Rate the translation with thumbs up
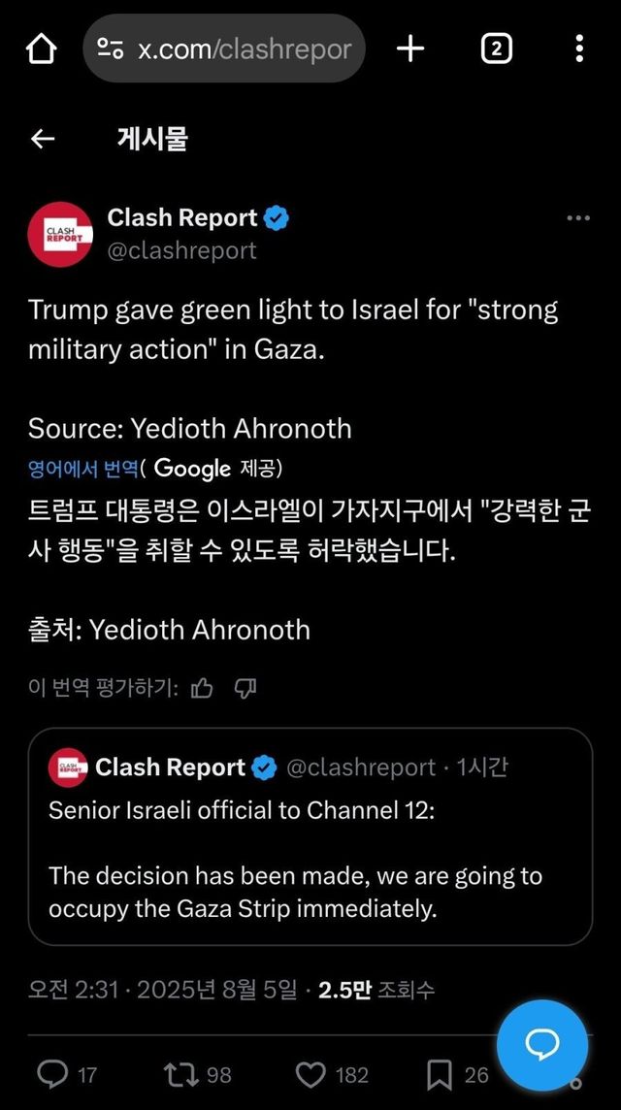Viewport: 621px width, 1110px height. 202,688
